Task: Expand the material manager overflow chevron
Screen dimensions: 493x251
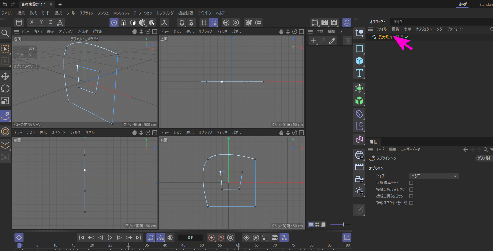Action: pos(341,32)
